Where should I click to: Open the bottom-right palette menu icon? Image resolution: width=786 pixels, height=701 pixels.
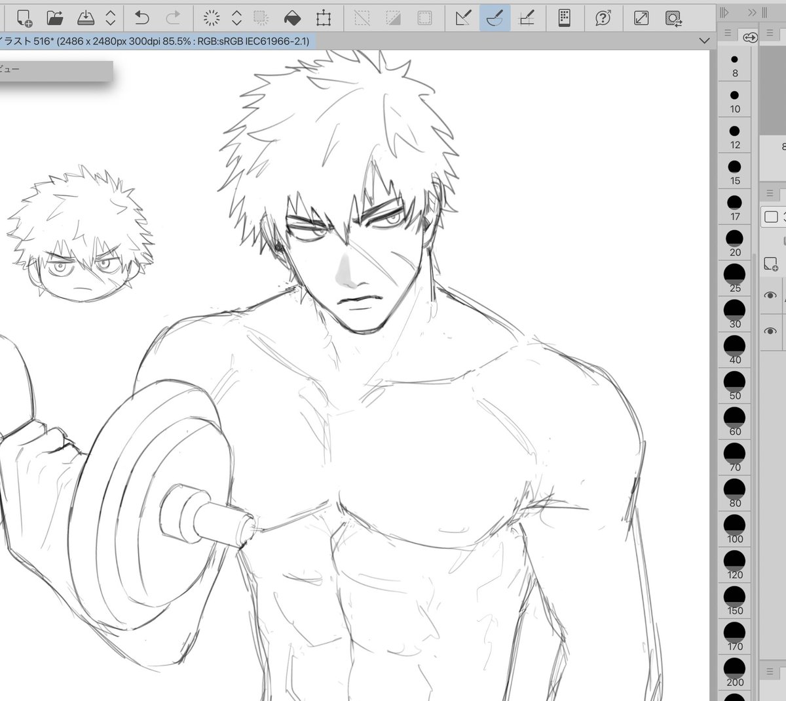(770, 670)
